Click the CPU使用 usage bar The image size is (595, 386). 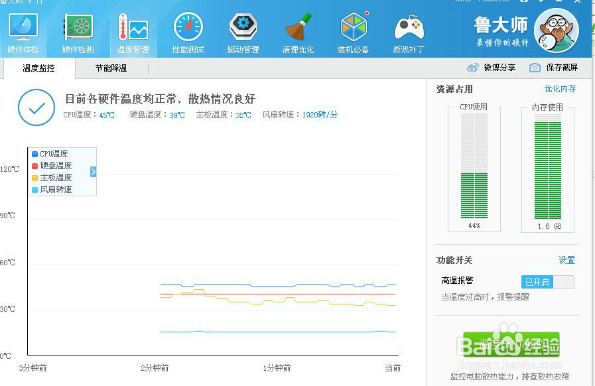click(x=474, y=166)
